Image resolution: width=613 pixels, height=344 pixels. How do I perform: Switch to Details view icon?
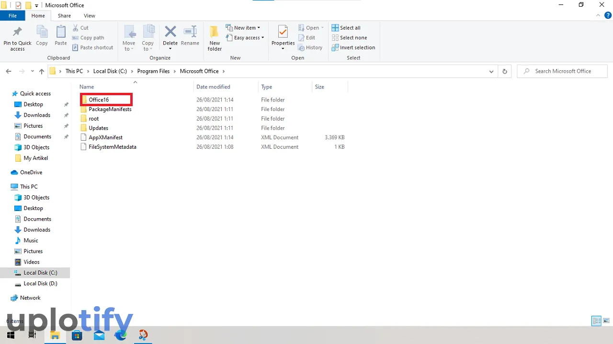tap(597, 321)
